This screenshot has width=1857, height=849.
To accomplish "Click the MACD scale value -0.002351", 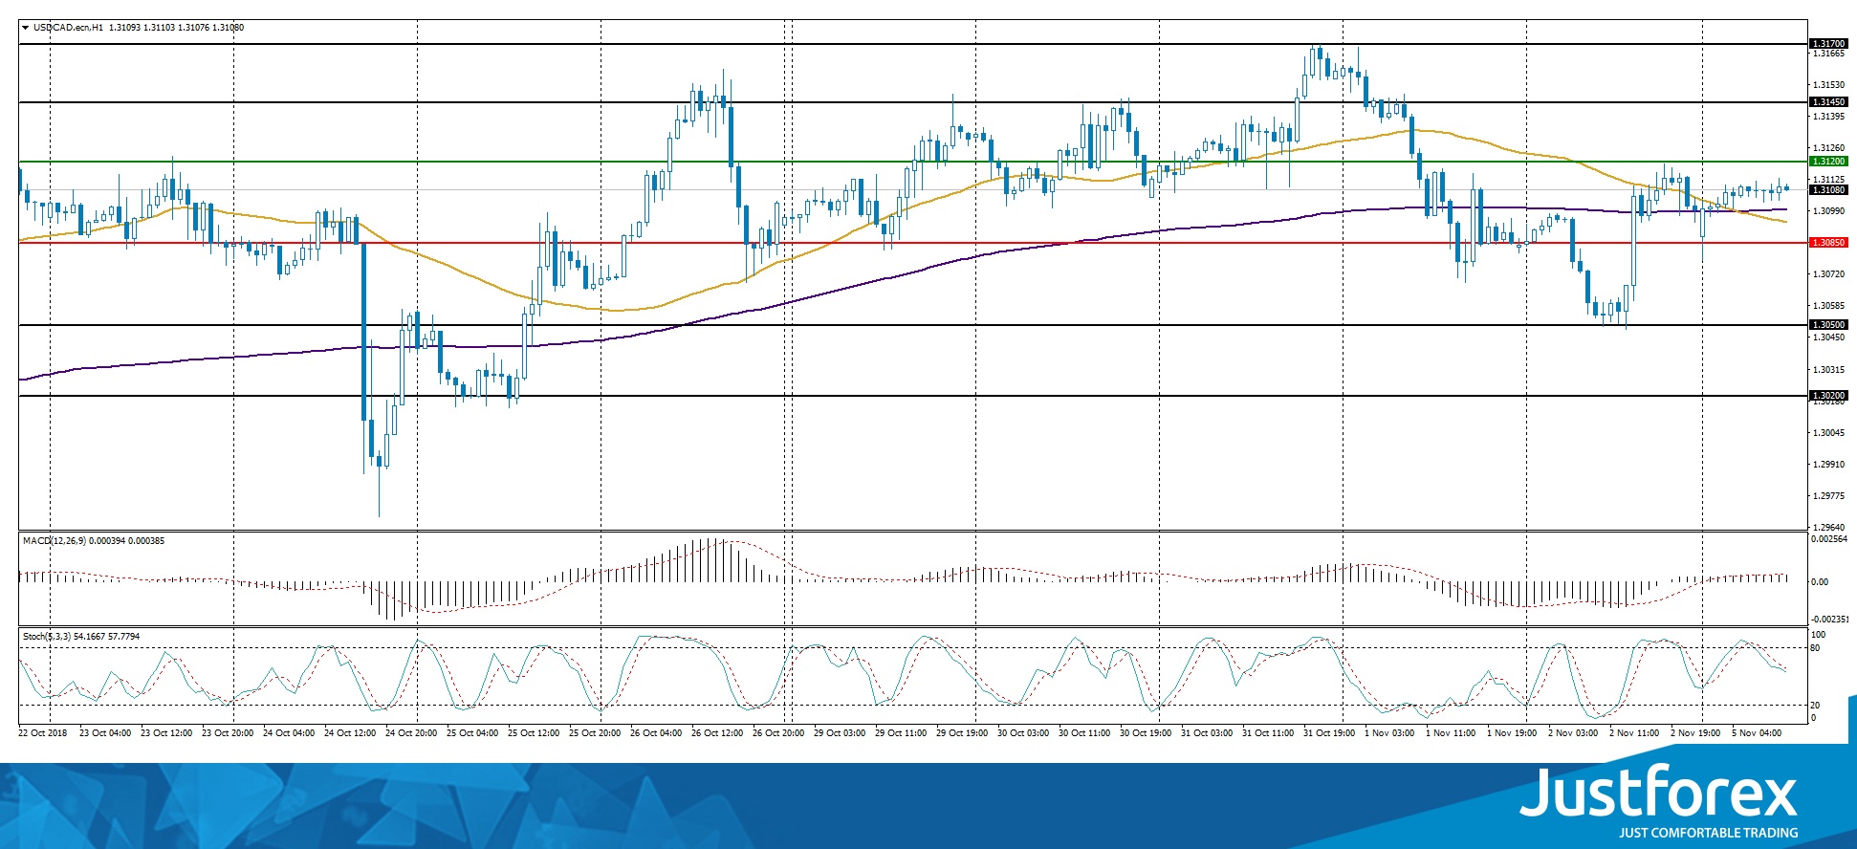I will [1829, 620].
